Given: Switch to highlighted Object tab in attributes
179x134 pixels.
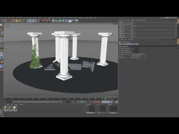Looking at the screenshot, I should [x=129, y=44].
